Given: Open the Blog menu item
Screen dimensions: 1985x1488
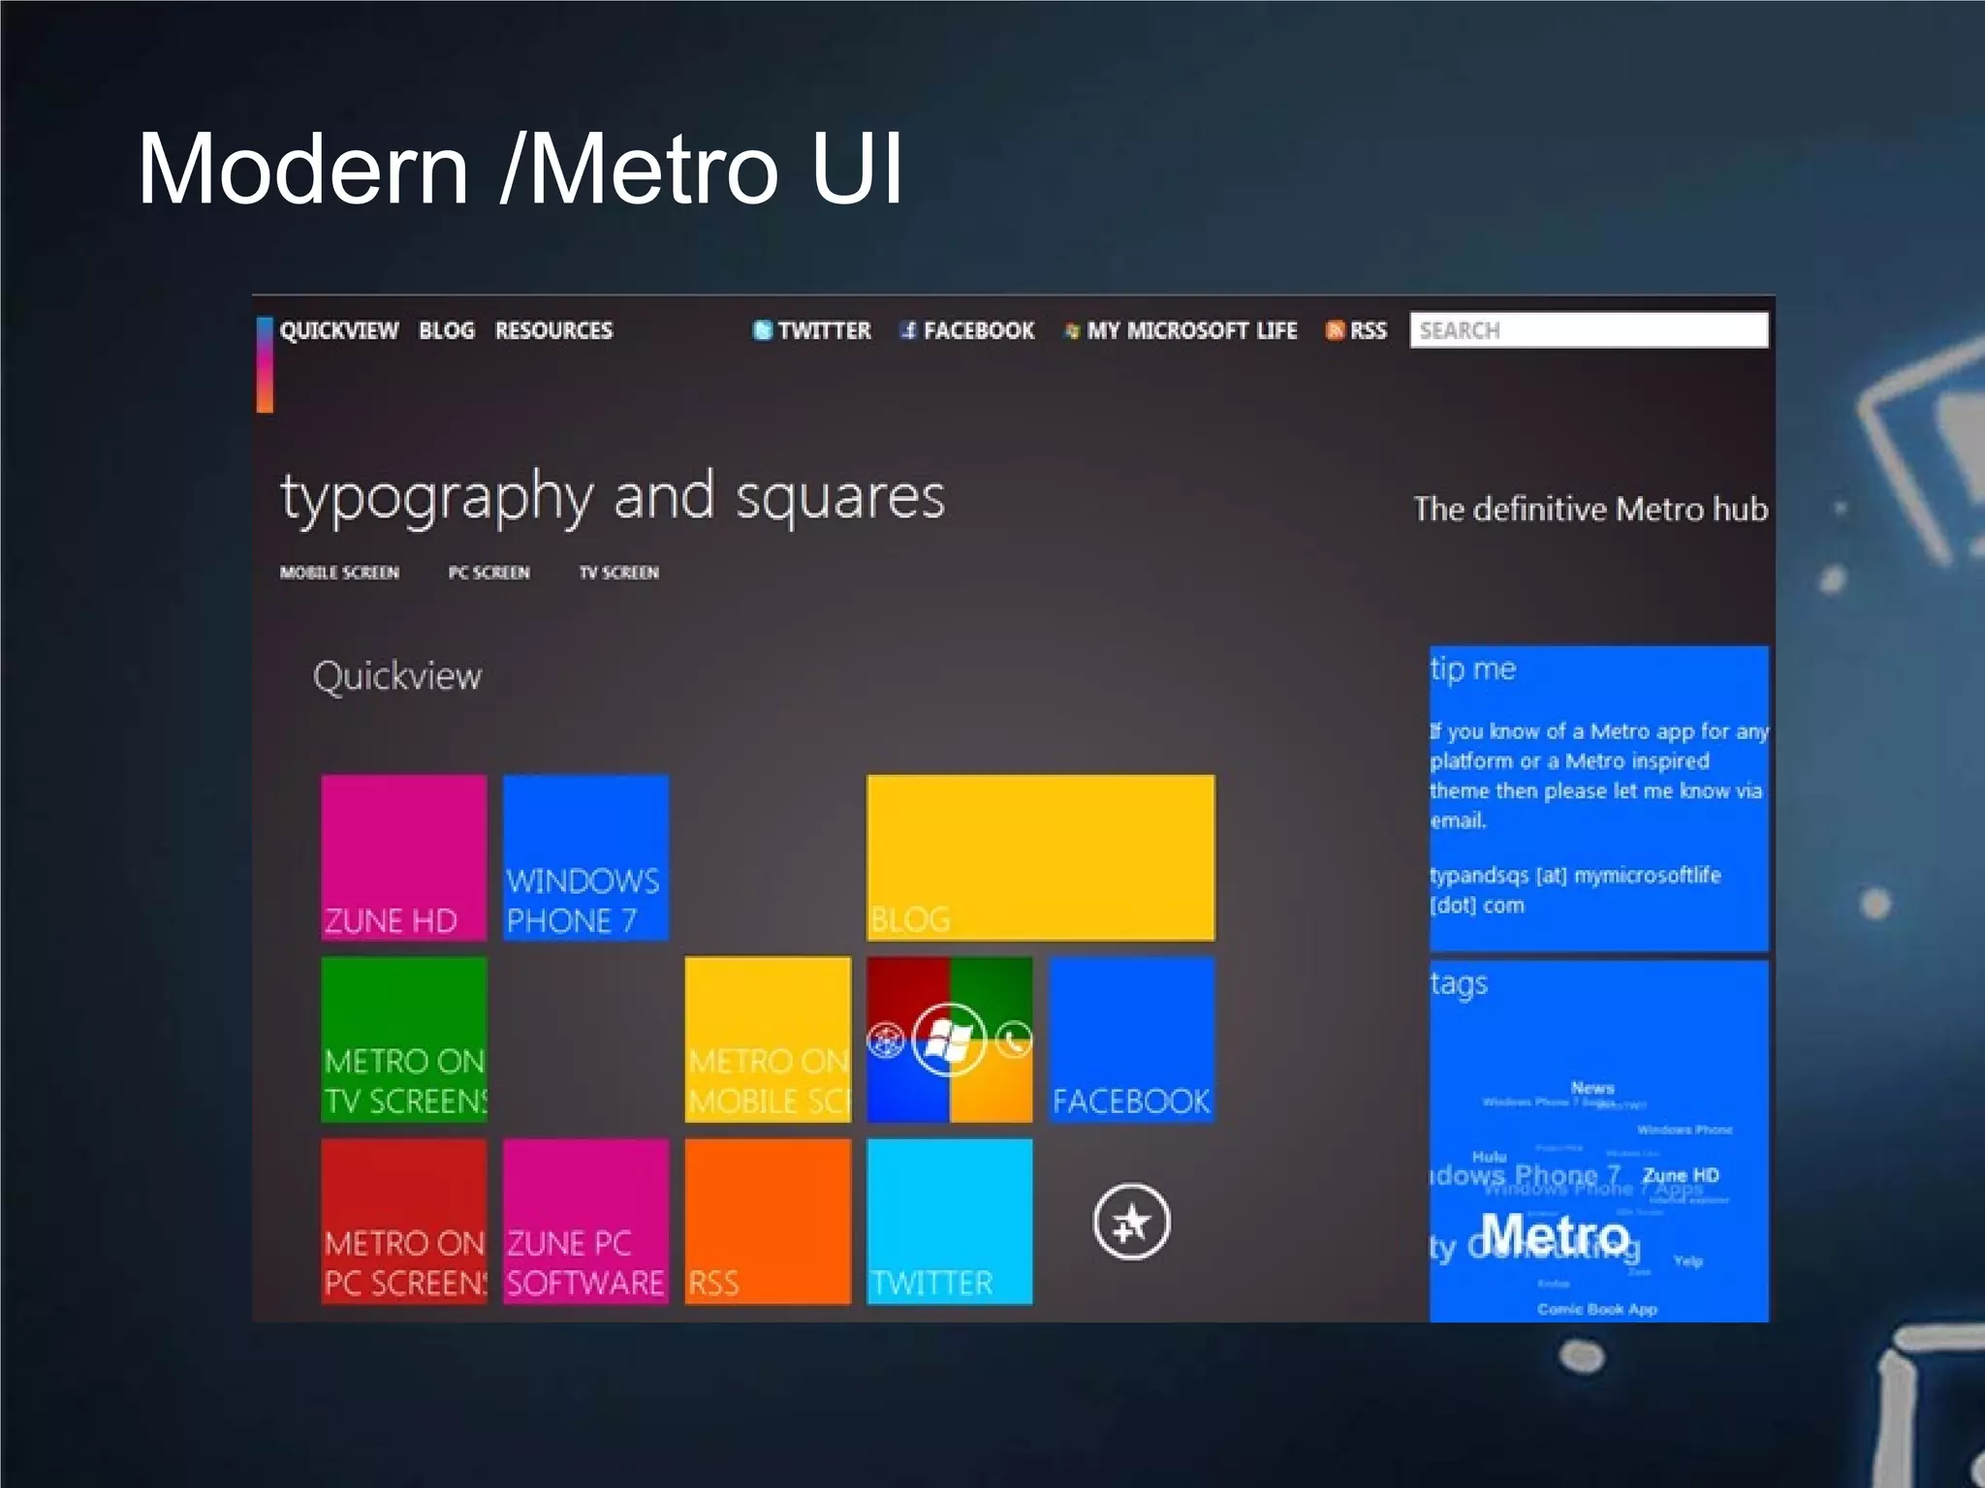Looking at the screenshot, I should pyautogui.click(x=446, y=330).
